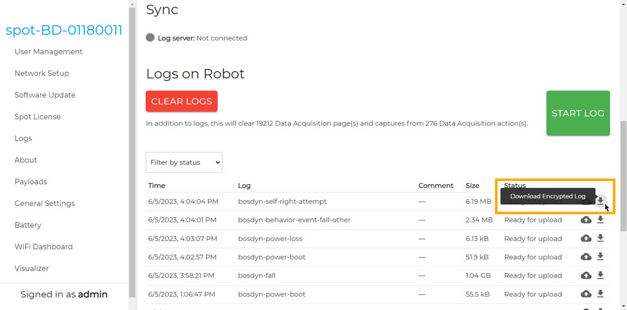Click the spot-BD-01180011 robot name link
627x310 pixels.
(64, 30)
